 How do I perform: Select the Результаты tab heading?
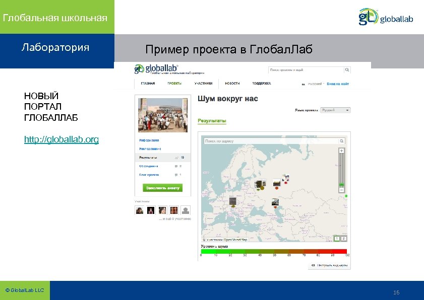pos(212,121)
